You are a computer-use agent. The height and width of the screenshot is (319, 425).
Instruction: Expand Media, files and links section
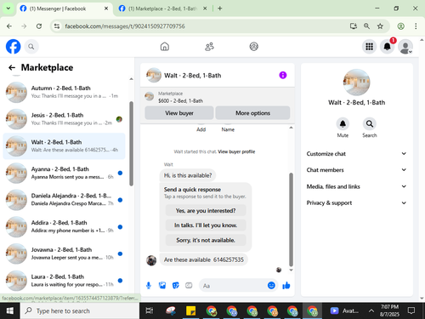(x=356, y=186)
